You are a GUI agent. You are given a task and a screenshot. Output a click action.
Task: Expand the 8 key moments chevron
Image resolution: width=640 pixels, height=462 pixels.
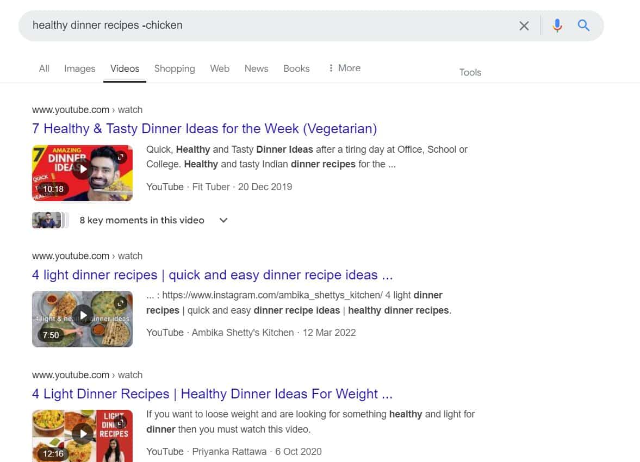(x=223, y=220)
